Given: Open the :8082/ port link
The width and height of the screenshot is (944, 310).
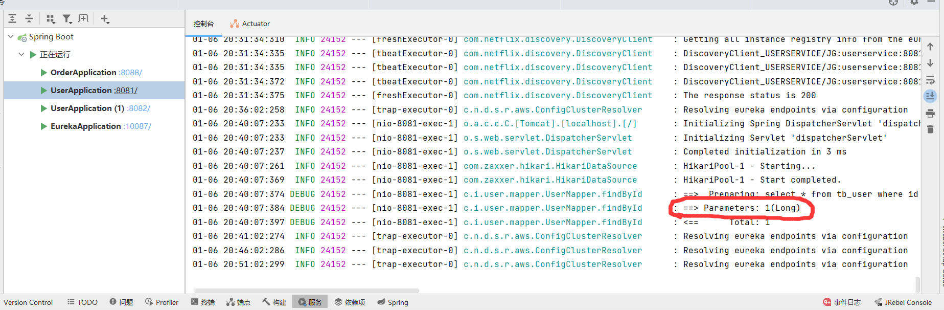Looking at the screenshot, I should pyautogui.click(x=139, y=108).
